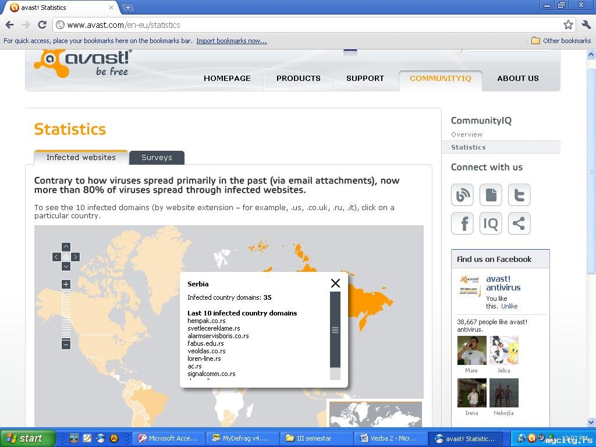Close the Serbia popup with the X
The height and width of the screenshot is (447, 596).
tap(335, 283)
